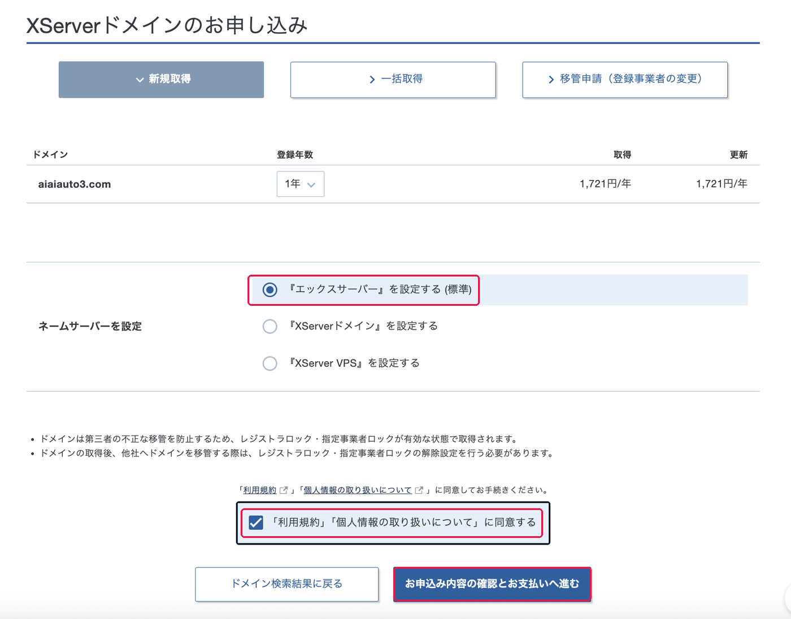The height and width of the screenshot is (619, 791).
Task: Click the 取得 price 1,721円/年
Action: click(605, 183)
